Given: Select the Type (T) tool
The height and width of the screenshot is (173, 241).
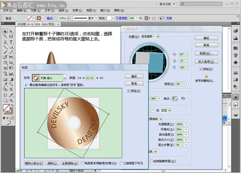Looking at the screenshot, I should [11, 42].
